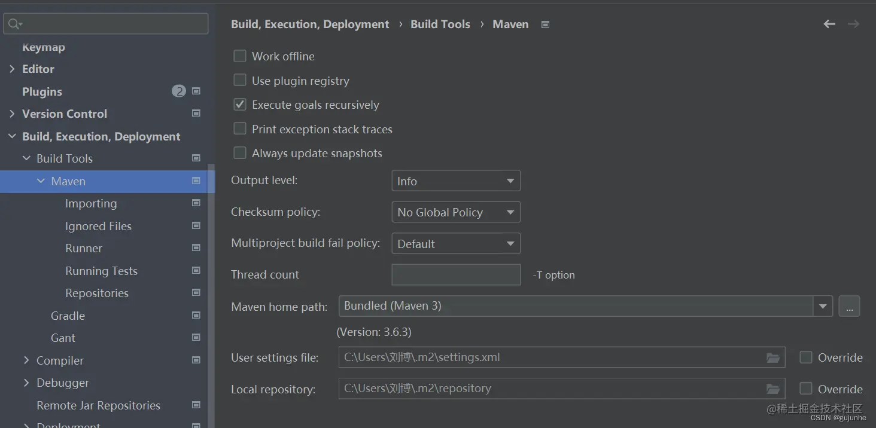Image resolution: width=876 pixels, height=428 pixels.
Task: Open the Output level dropdown
Action: (456, 181)
